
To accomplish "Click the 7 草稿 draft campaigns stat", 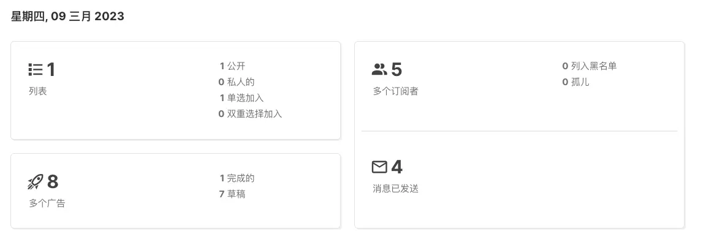I will click(x=232, y=194).
